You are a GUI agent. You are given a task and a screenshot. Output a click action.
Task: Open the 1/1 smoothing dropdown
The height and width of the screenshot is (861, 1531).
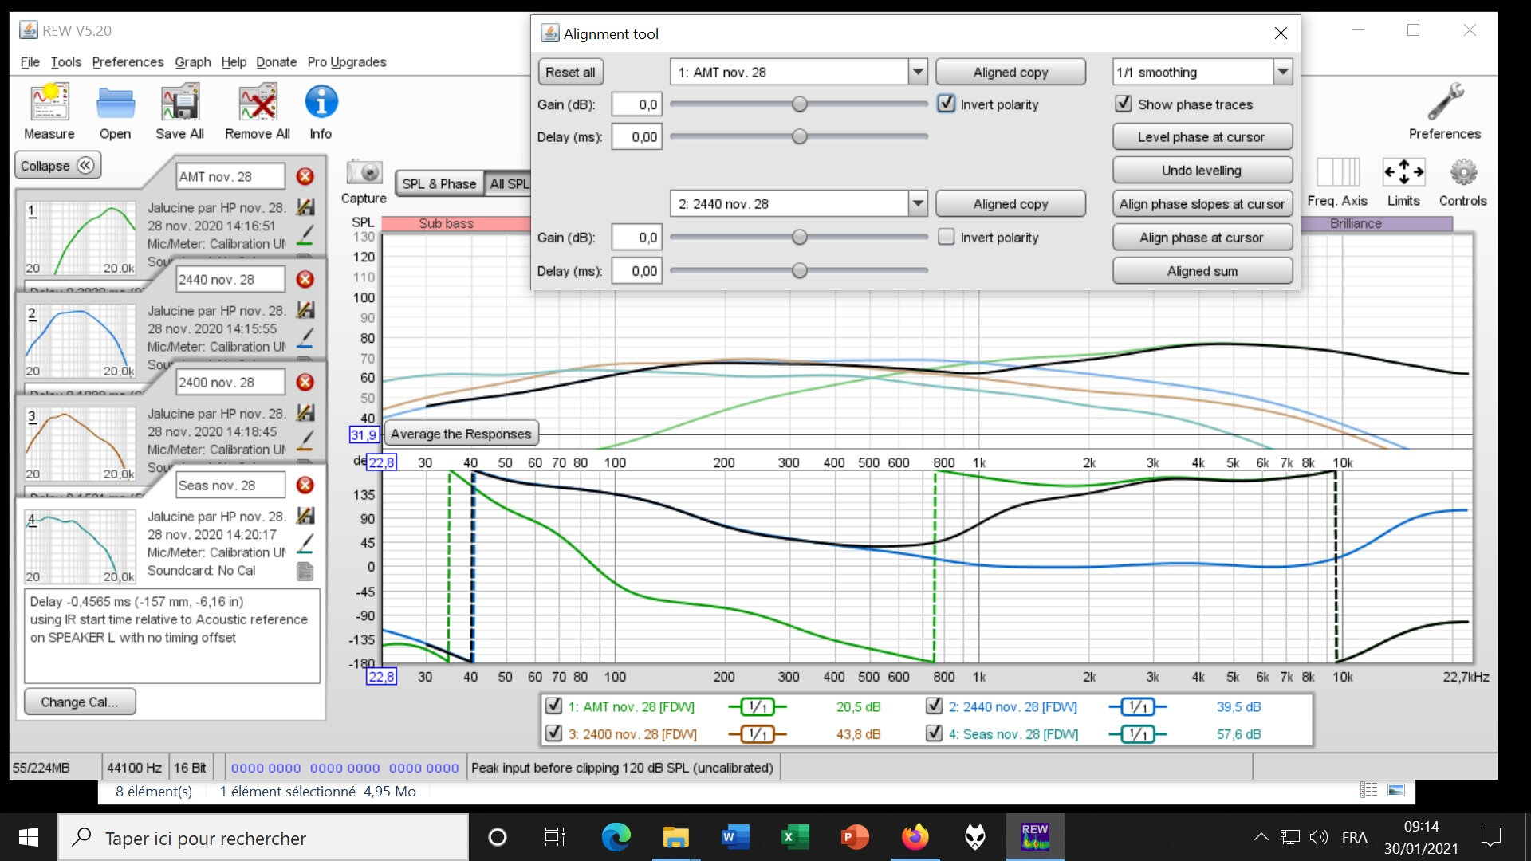click(x=1282, y=72)
